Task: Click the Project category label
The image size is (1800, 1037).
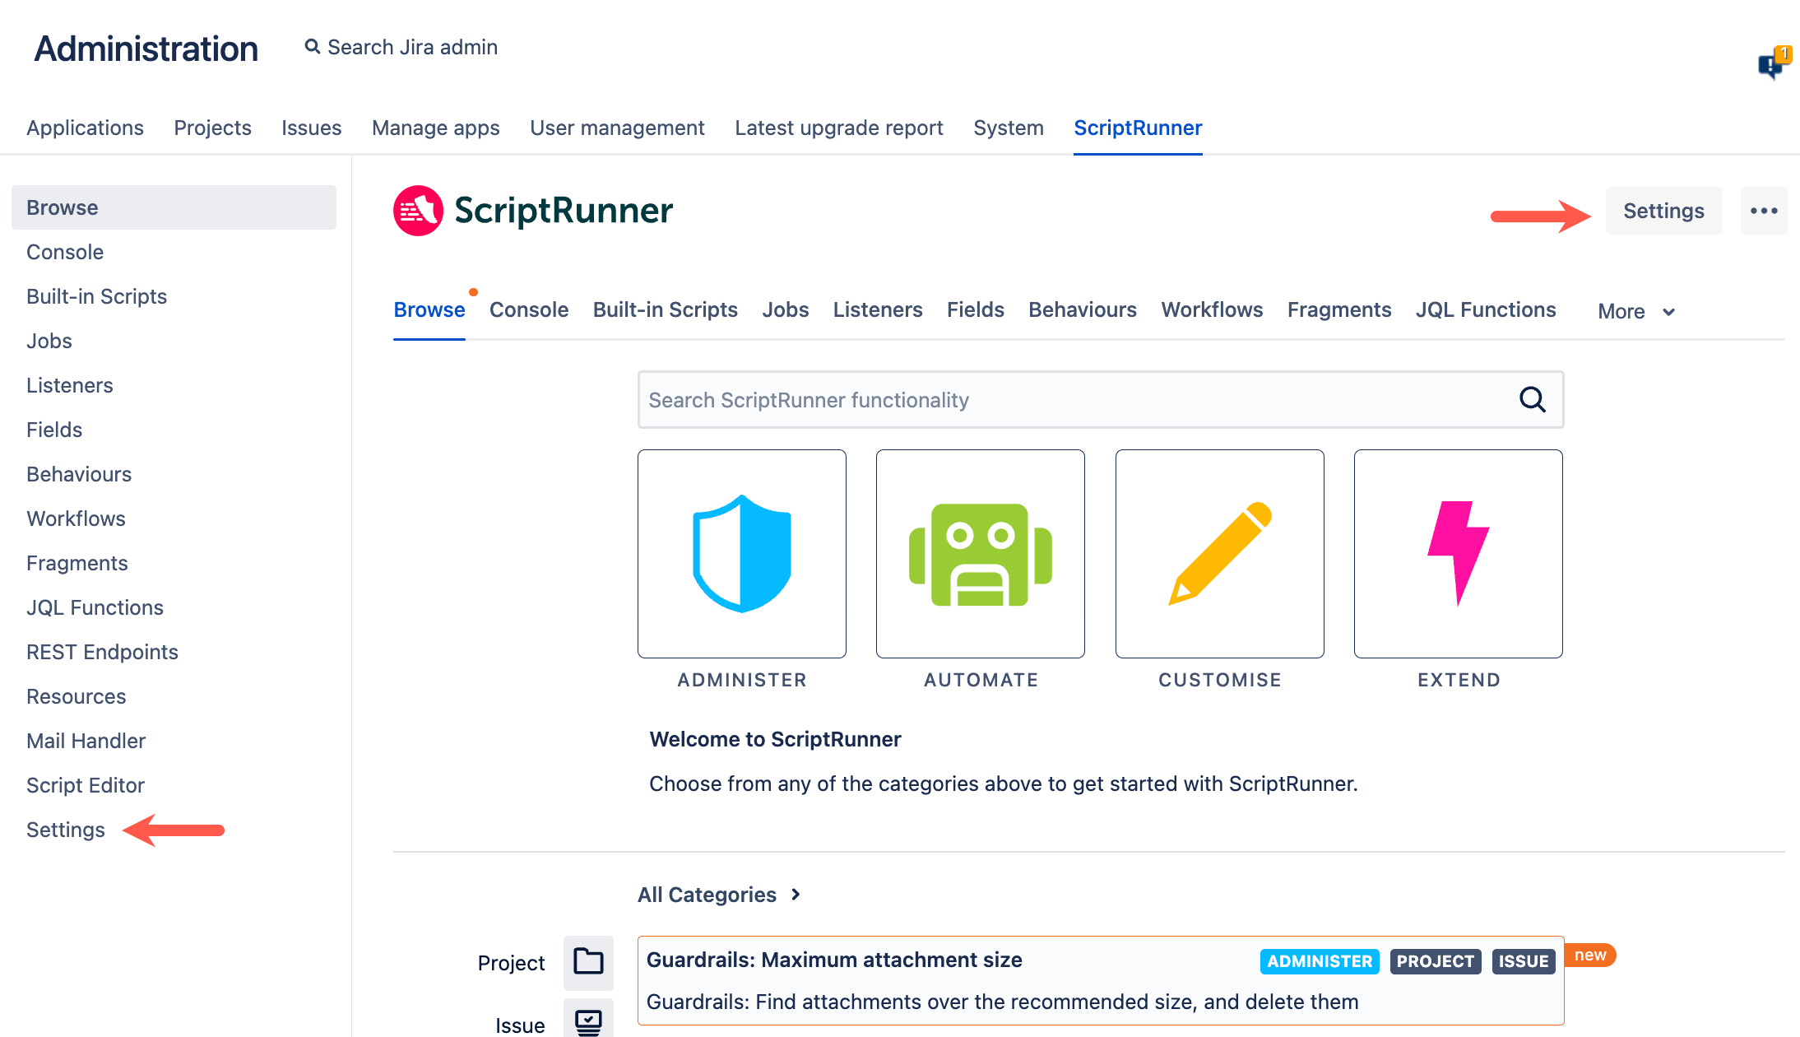Action: pos(511,963)
